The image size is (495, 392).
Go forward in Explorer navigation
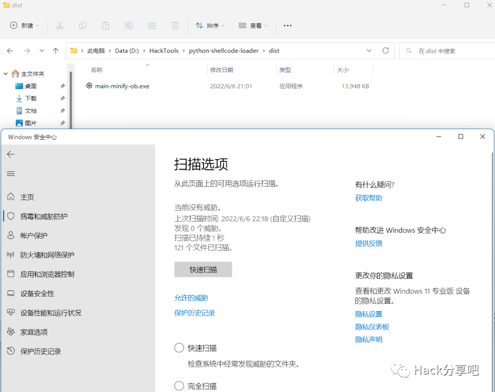(x=27, y=51)
